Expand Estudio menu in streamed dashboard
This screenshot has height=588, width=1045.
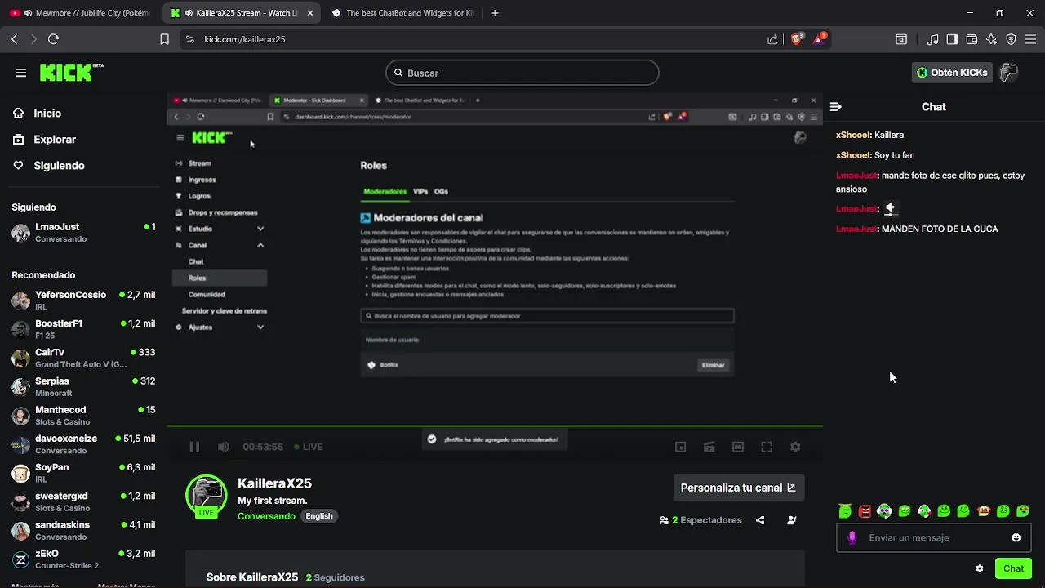(x=260, y=229)
